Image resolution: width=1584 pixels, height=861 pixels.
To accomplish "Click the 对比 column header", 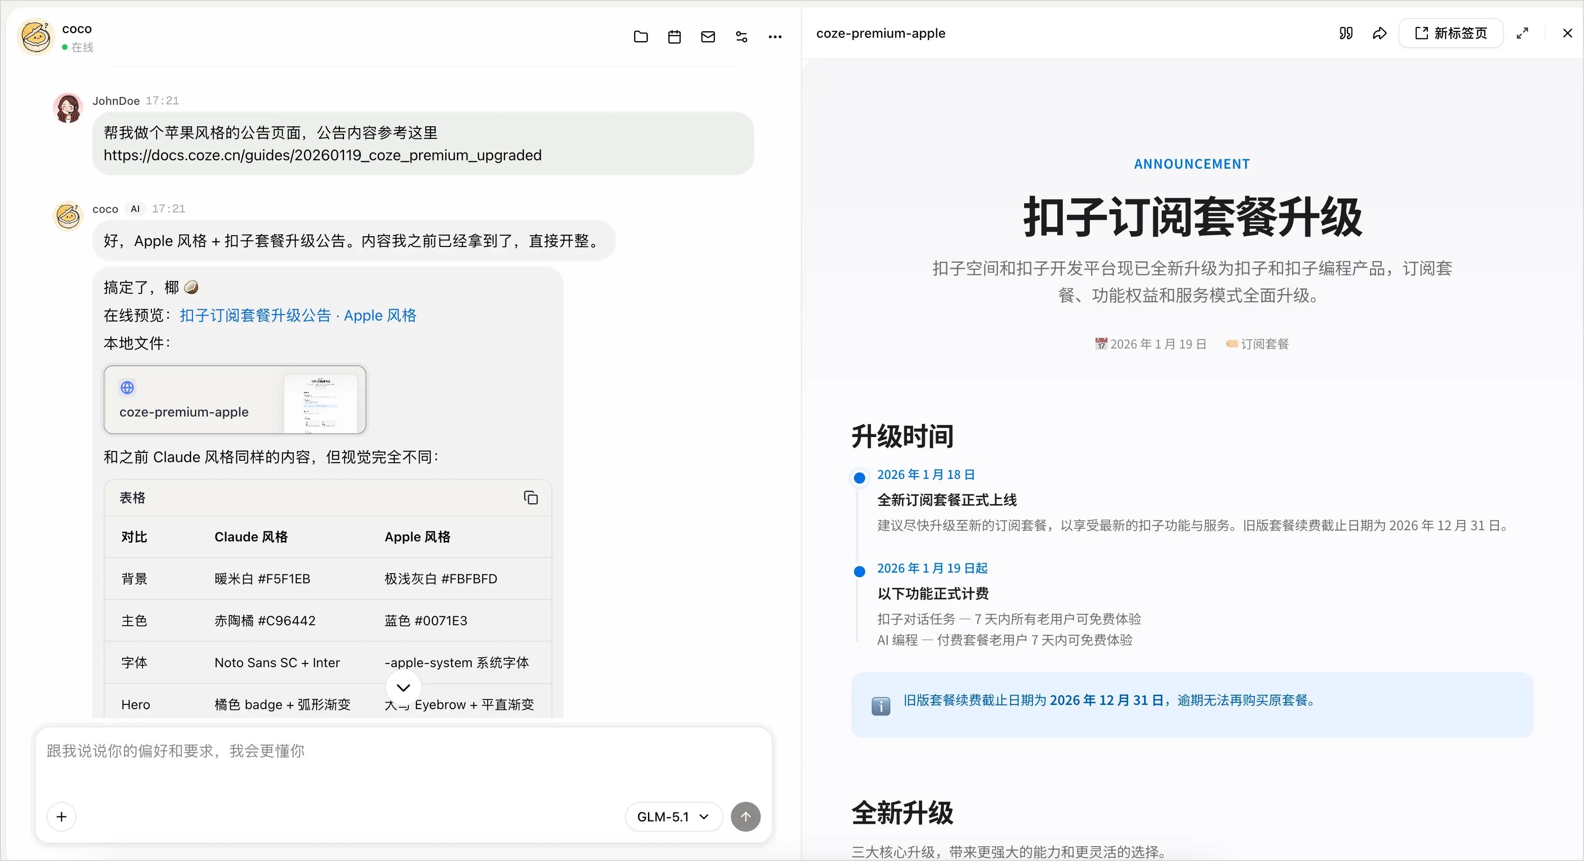I will (134, 537).
